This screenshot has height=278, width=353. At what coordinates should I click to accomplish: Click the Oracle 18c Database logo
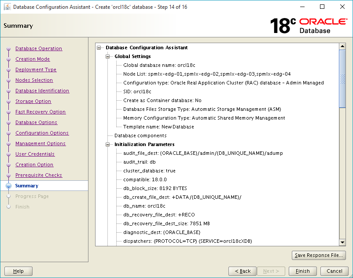(309, 26)
